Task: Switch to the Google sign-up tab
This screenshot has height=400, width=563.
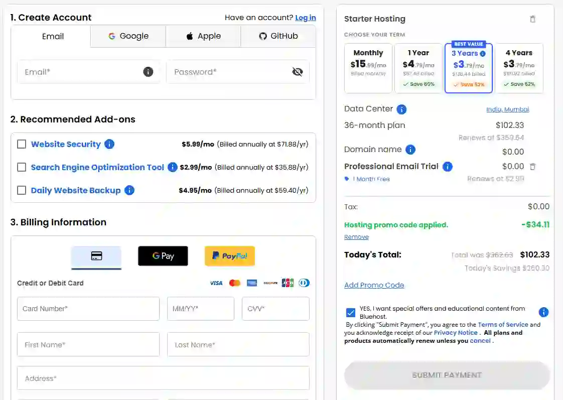Action: pos(128,36)
